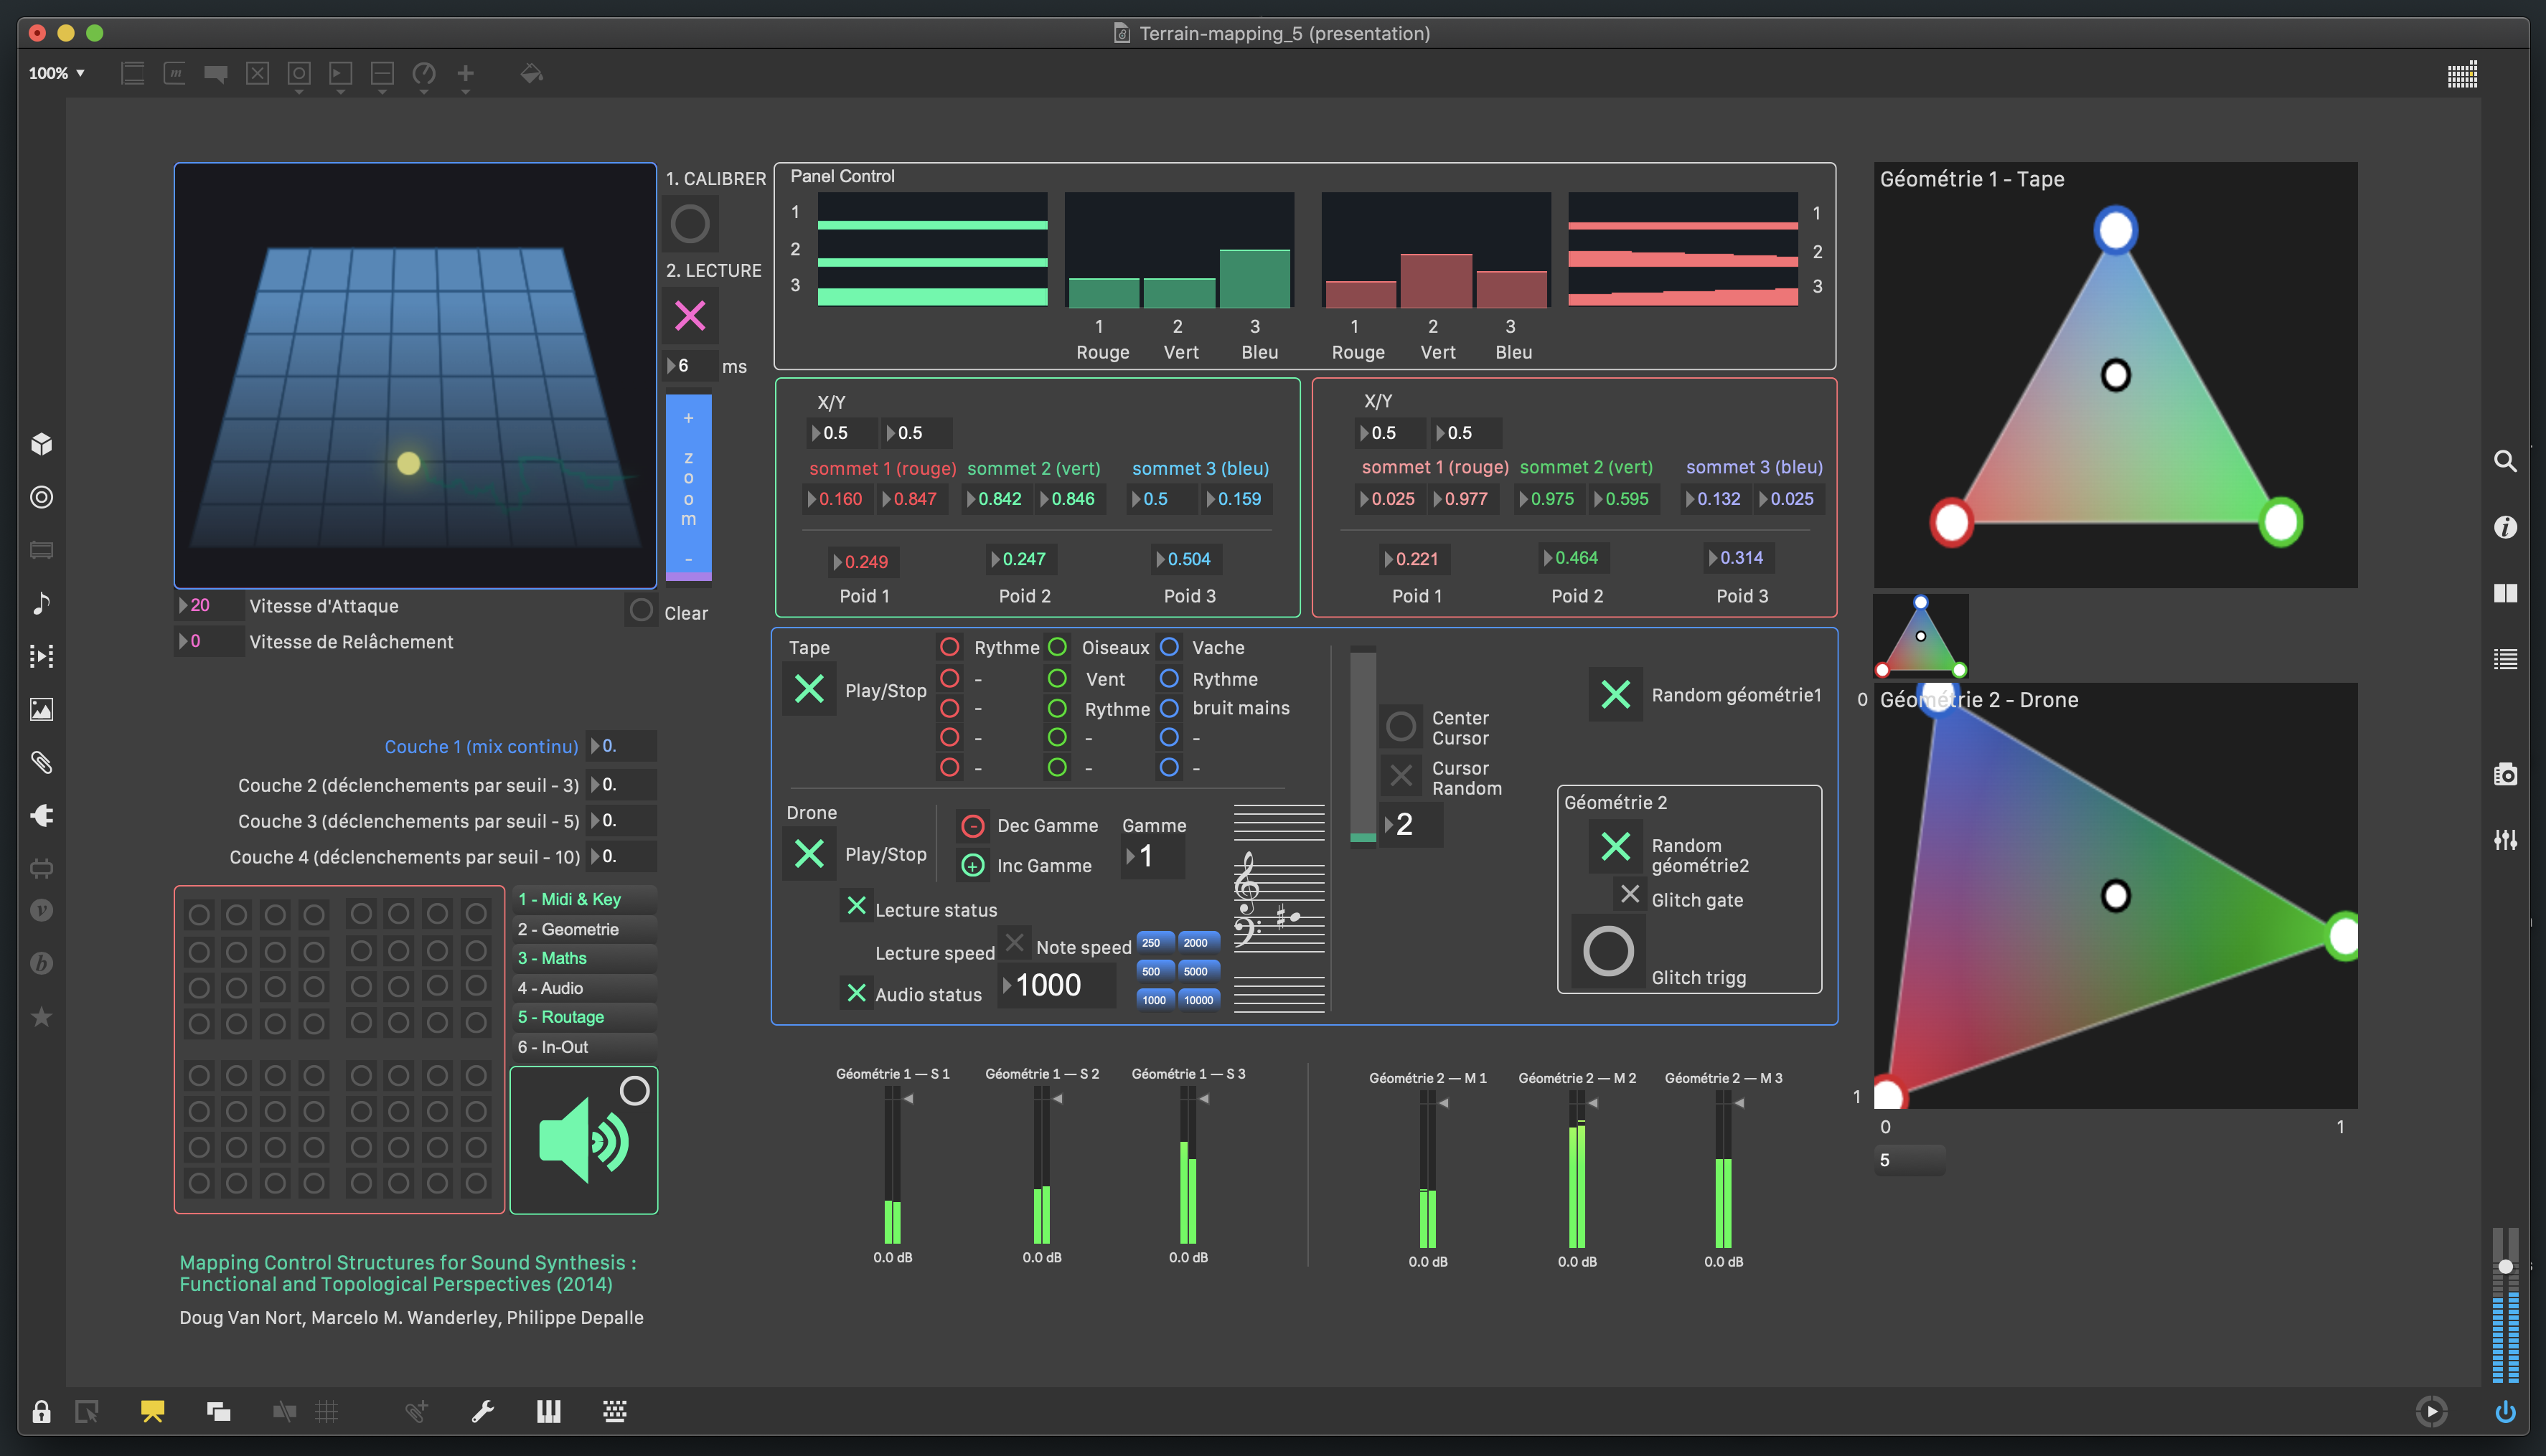Click the new view windows icon
Viewport: 2546px width, 1456px height.
(x=218, y=1411)
